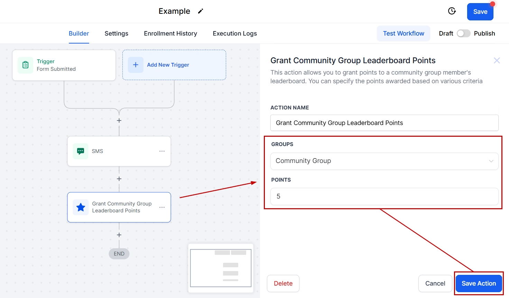Switch to the Settings tab
Screen dimensions: 509x298
pyautogui.click(x=116, y=33)
